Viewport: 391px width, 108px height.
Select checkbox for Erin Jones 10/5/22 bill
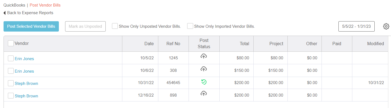(x=11, y=58)
